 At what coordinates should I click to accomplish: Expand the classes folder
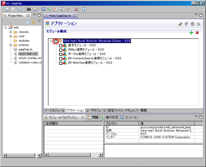[11, 32]
